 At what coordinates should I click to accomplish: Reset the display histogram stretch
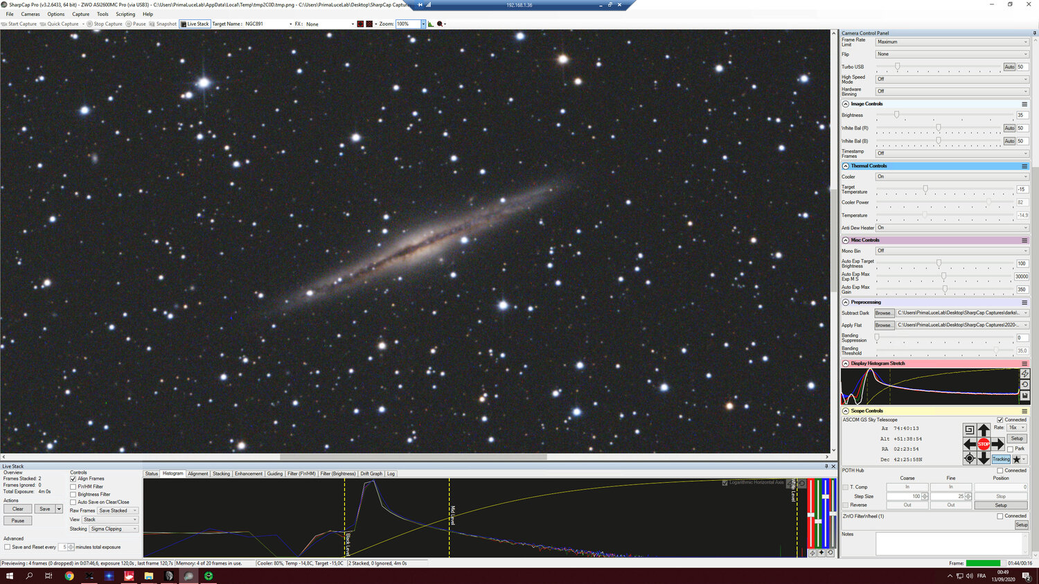(1025, 384)
